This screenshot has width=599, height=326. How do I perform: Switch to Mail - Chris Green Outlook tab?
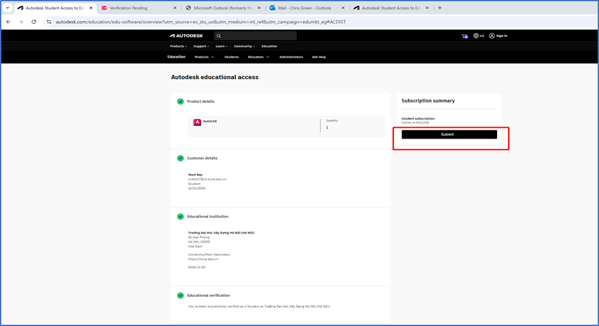coord(306,8)
